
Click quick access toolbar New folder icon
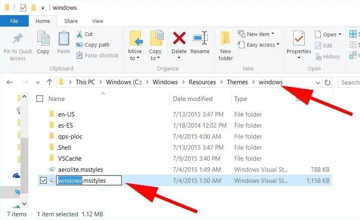pyautogui.click(x=34, y=8)
